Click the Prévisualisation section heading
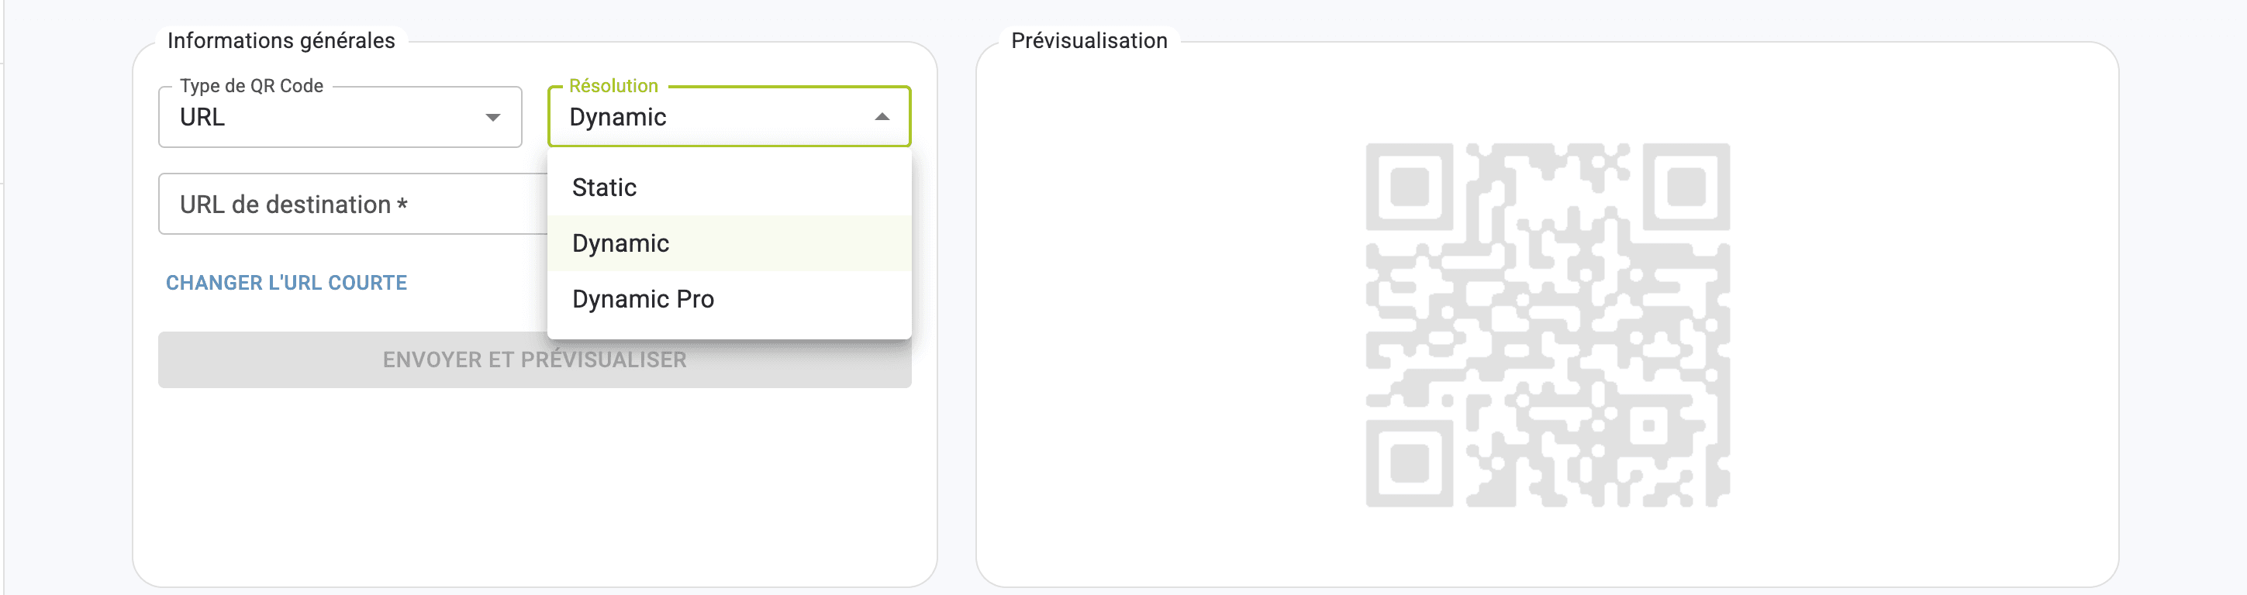2247x595 pixels. 1089,41
